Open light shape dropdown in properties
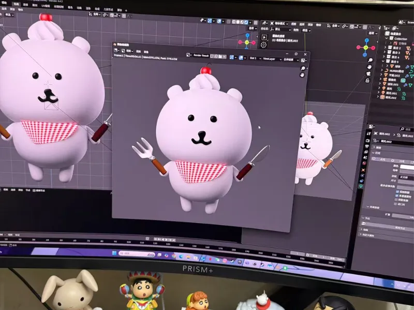 tap(407, 177)
